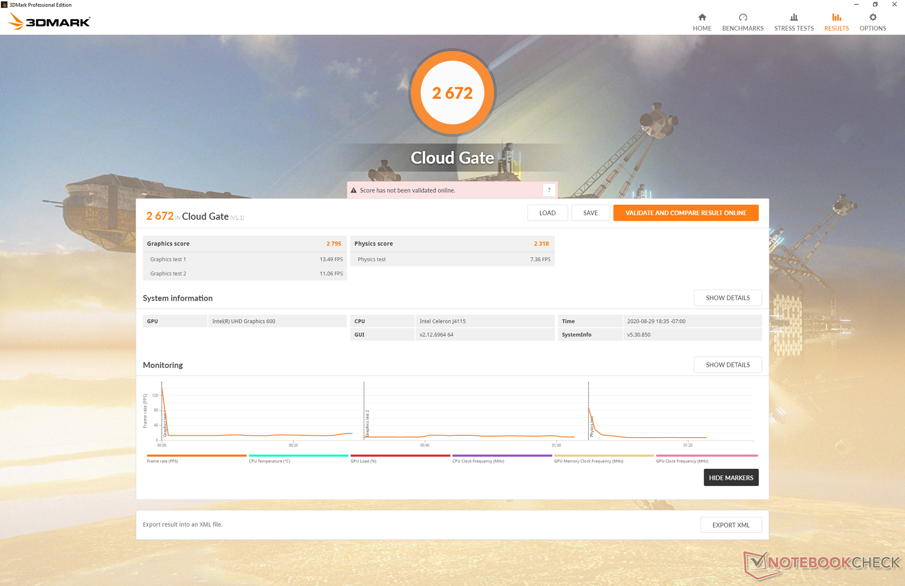Click the warning triangle icon in validation banner
Screen dimensions: 905x586
353,190
